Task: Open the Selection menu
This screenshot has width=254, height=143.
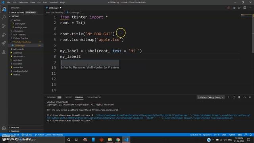Action: point(23,2)
